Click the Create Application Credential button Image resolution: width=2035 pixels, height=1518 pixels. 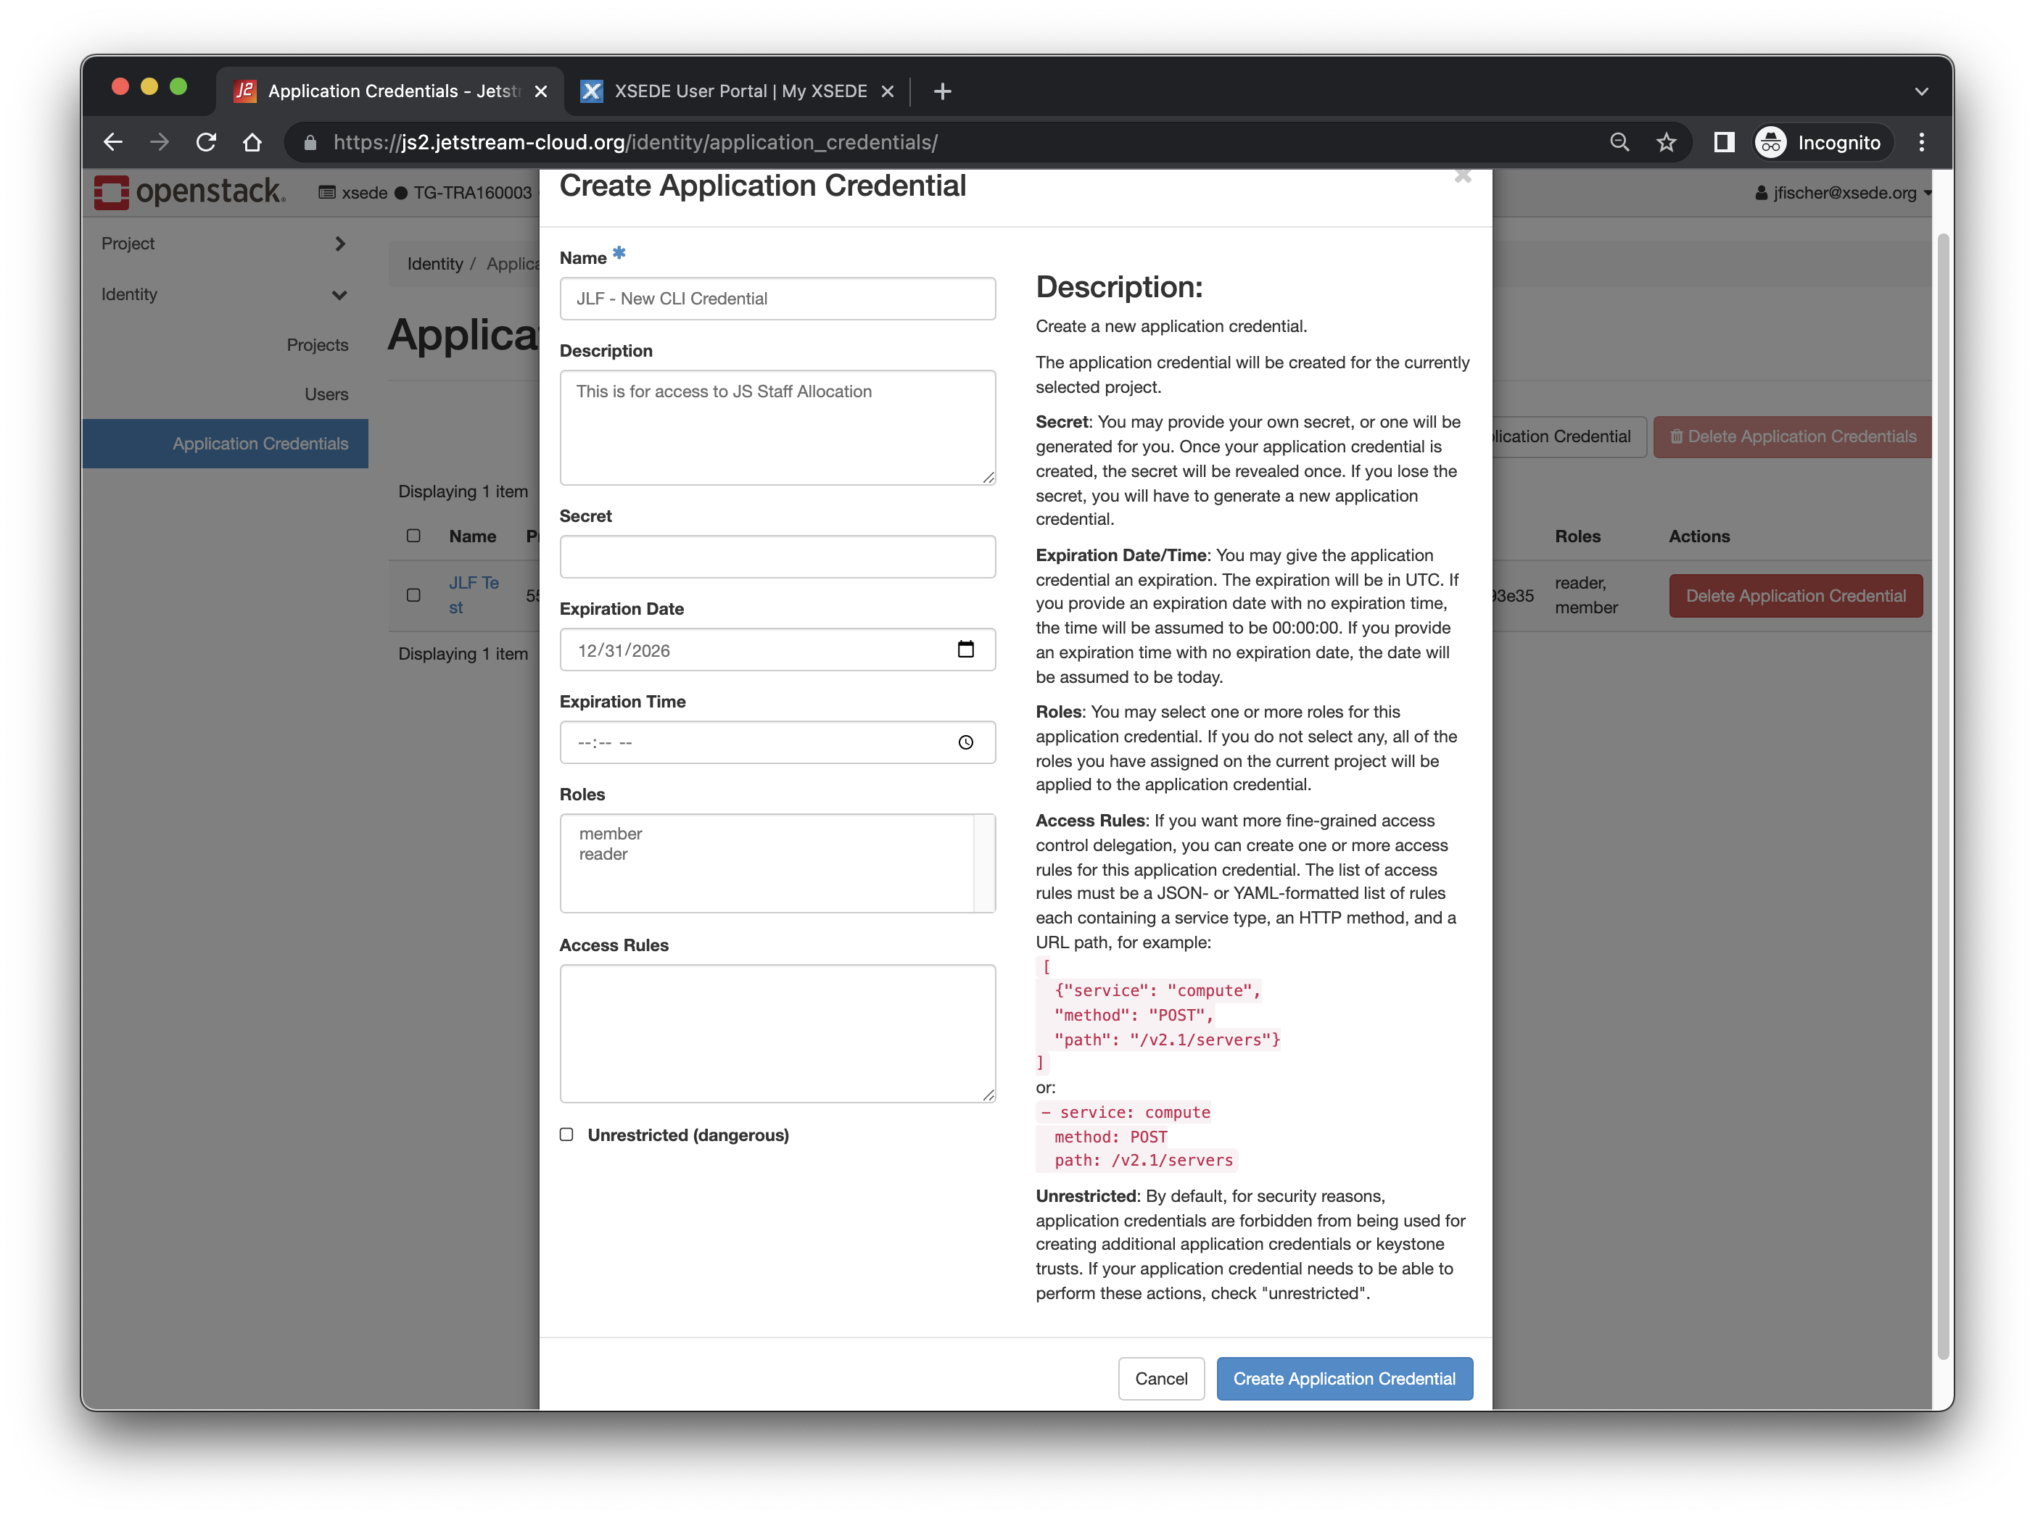coord(1344,1378)
